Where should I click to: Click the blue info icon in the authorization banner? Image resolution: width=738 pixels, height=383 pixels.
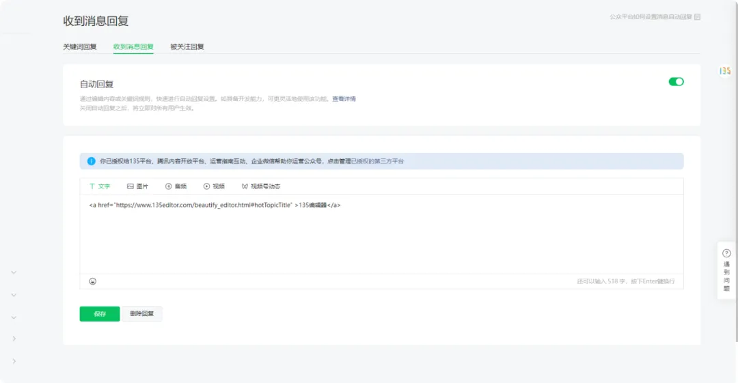(92, 161)
